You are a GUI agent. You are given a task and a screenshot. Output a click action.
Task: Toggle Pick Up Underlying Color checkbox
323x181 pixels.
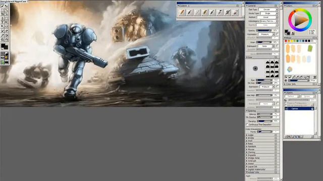(286, 105)
